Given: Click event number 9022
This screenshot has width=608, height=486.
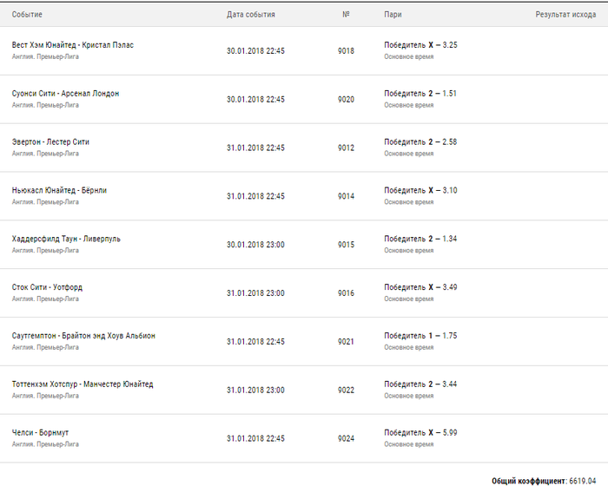Looking at the screenshot, I should point(346,390).
